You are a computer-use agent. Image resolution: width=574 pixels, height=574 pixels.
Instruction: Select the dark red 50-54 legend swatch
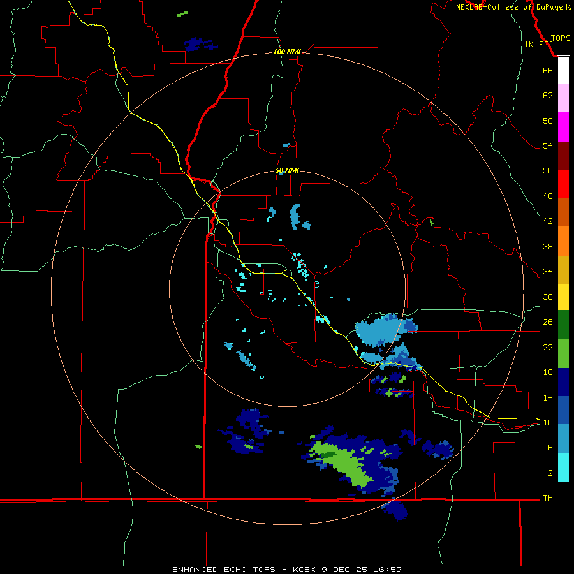coord(563,156)
